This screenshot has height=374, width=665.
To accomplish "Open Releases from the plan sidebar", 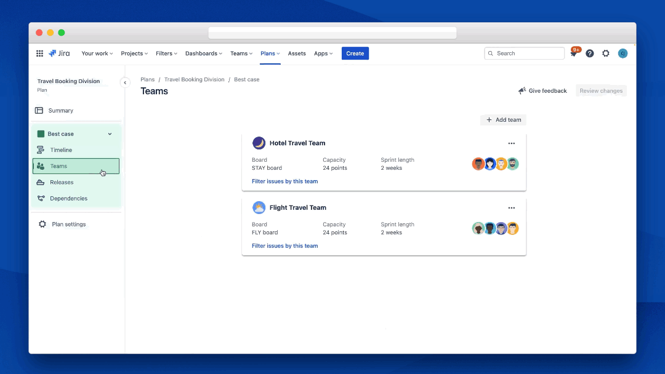I will click(x=62, y=182).
